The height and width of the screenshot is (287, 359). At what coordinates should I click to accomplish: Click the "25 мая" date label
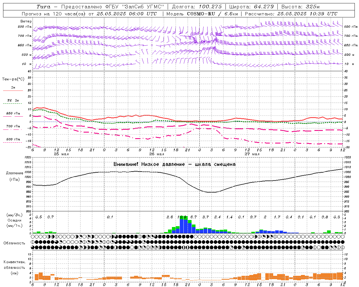click(61, 154)
